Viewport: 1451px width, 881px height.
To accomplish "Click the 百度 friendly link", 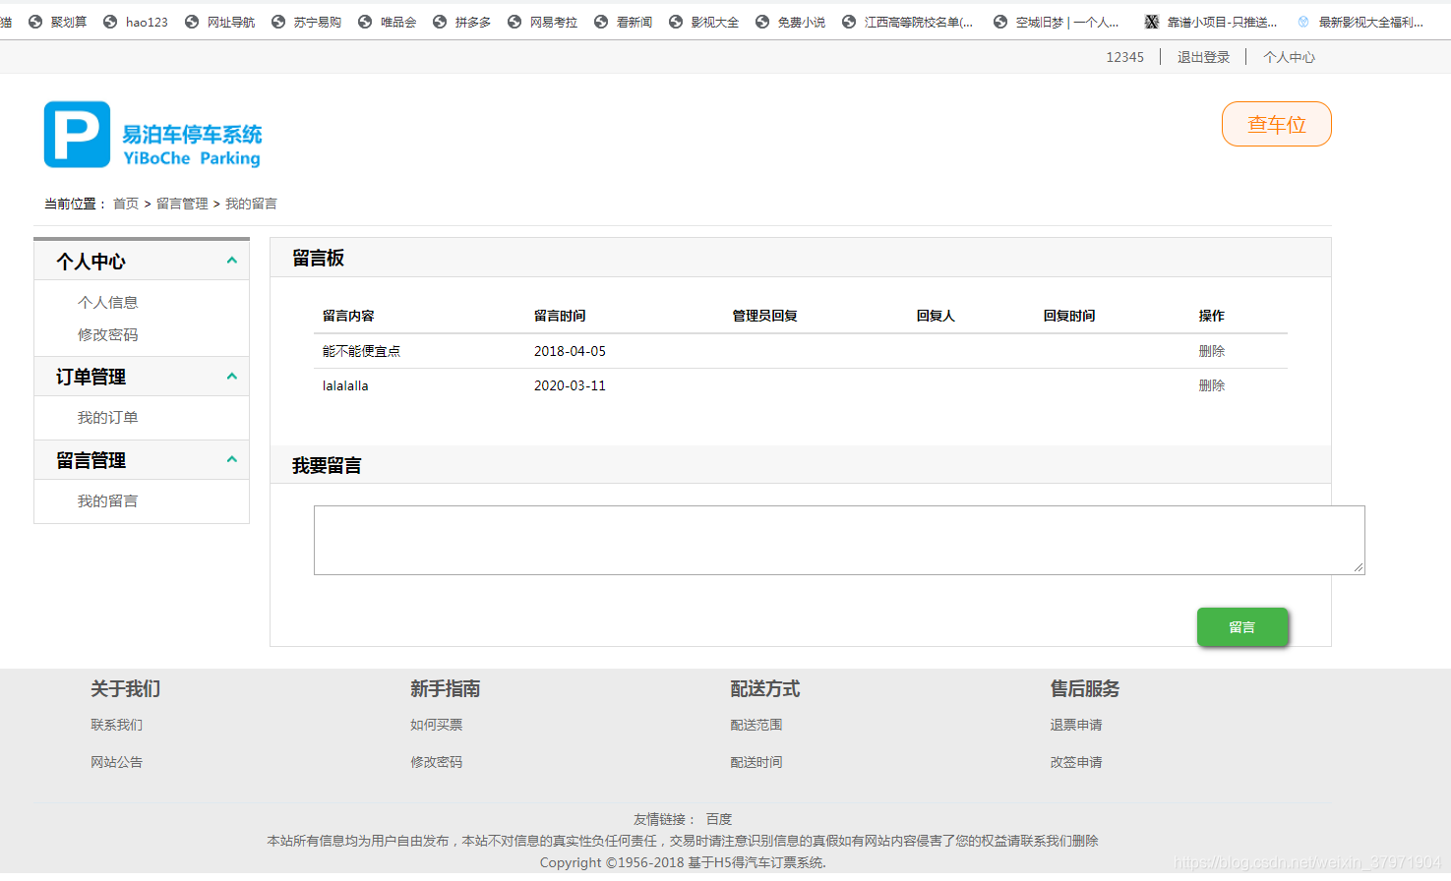I will click(719, 819).
